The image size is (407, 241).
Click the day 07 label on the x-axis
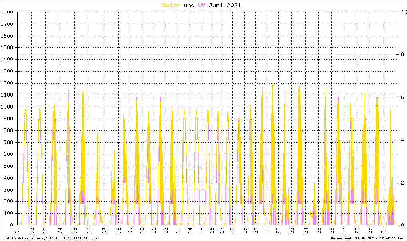[104, 230]
